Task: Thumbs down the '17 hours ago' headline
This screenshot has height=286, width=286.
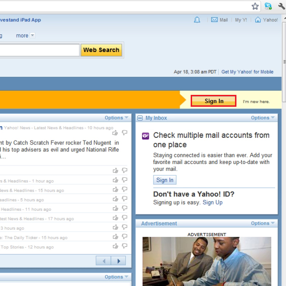Action: click(x=124, y=218)
